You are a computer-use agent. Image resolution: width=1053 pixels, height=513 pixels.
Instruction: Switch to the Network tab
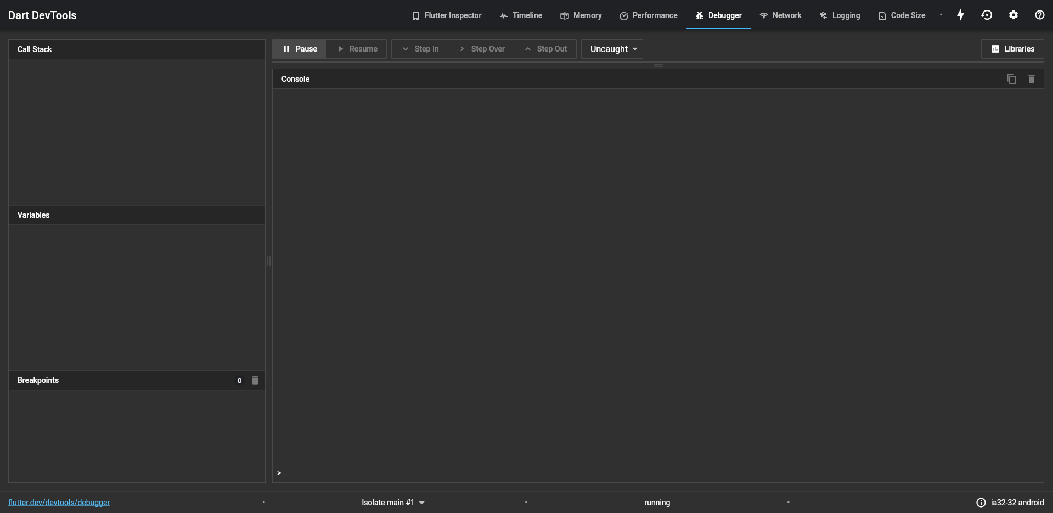tap(780, 15)
